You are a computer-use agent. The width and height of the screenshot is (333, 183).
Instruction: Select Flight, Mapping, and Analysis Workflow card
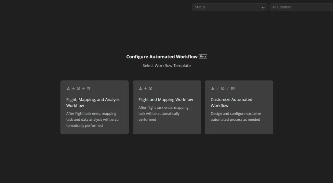(x=95, y=107)
